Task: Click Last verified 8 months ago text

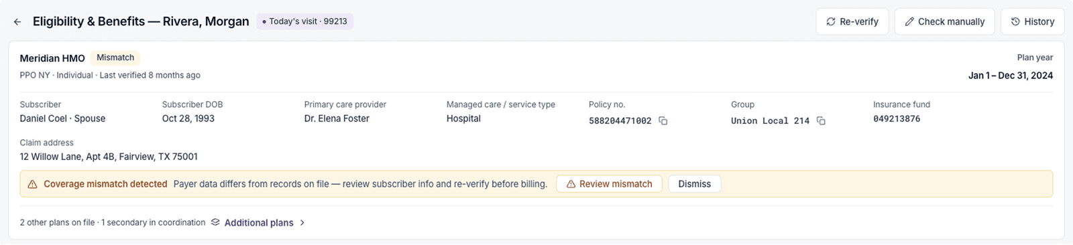Action: pos(150,75)
